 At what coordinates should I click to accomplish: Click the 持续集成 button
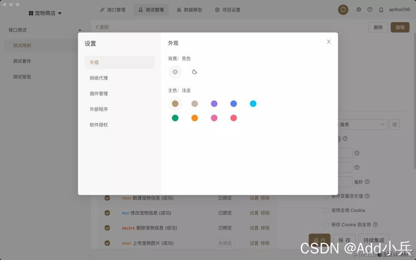(373, 240)
